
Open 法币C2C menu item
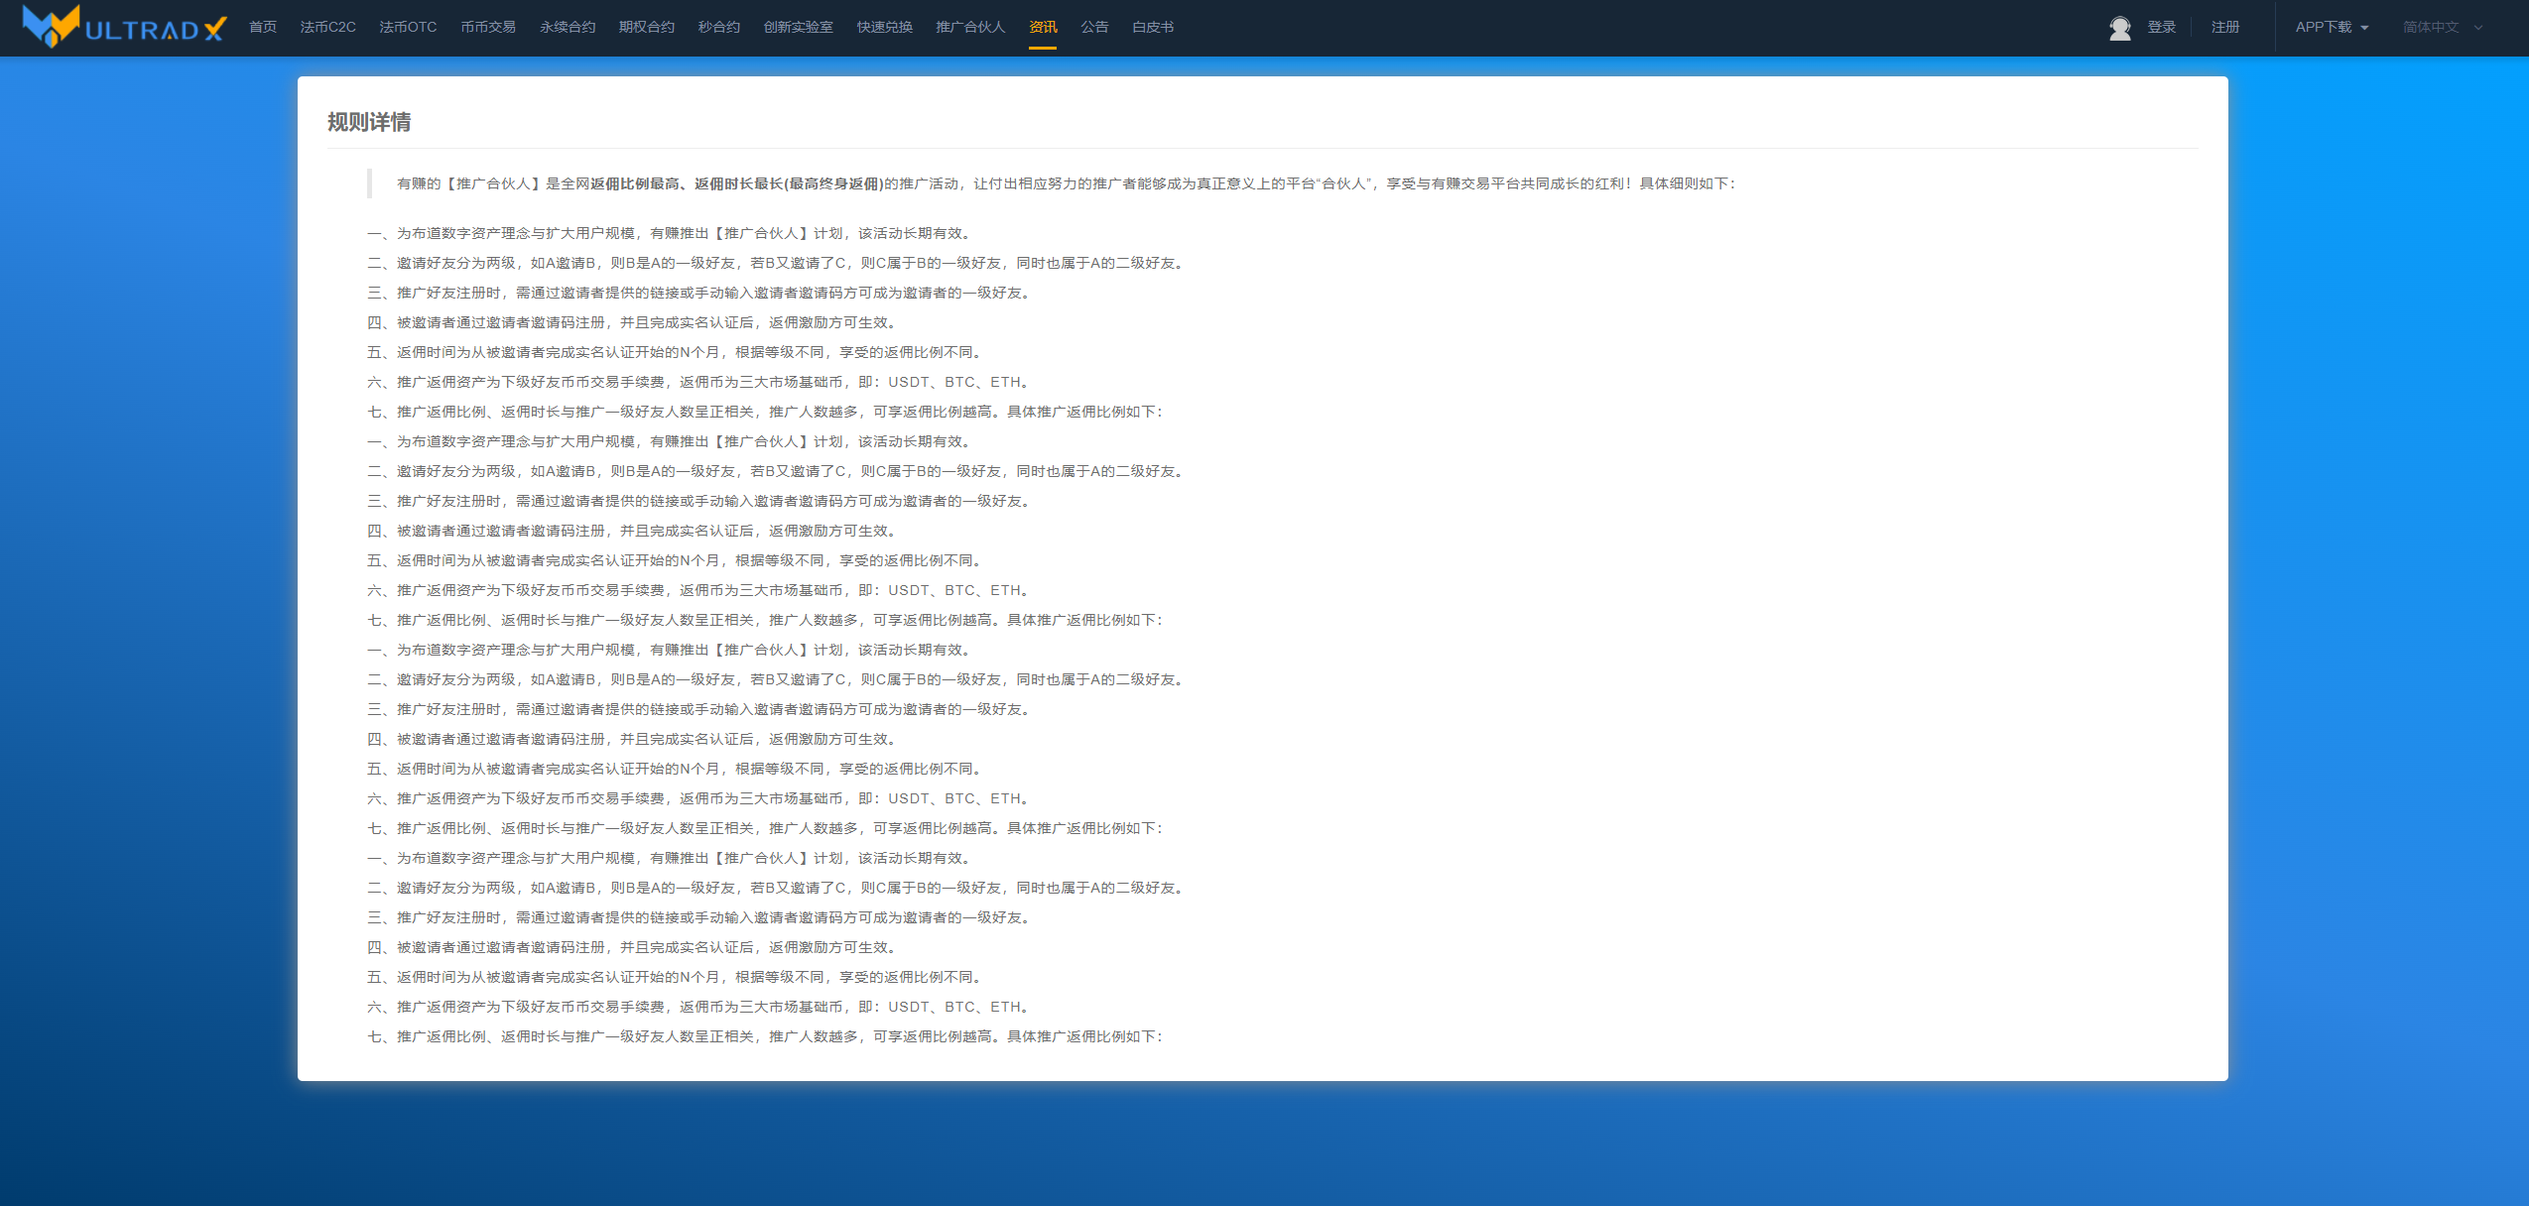pos(327,27)
